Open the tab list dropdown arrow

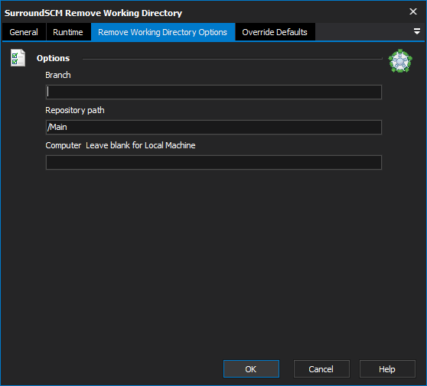click(x=416, y=31)
